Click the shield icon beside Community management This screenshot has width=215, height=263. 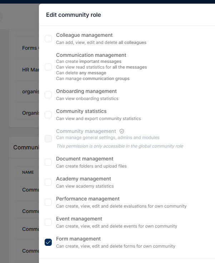pyautogui.click(x=122, y=131)
